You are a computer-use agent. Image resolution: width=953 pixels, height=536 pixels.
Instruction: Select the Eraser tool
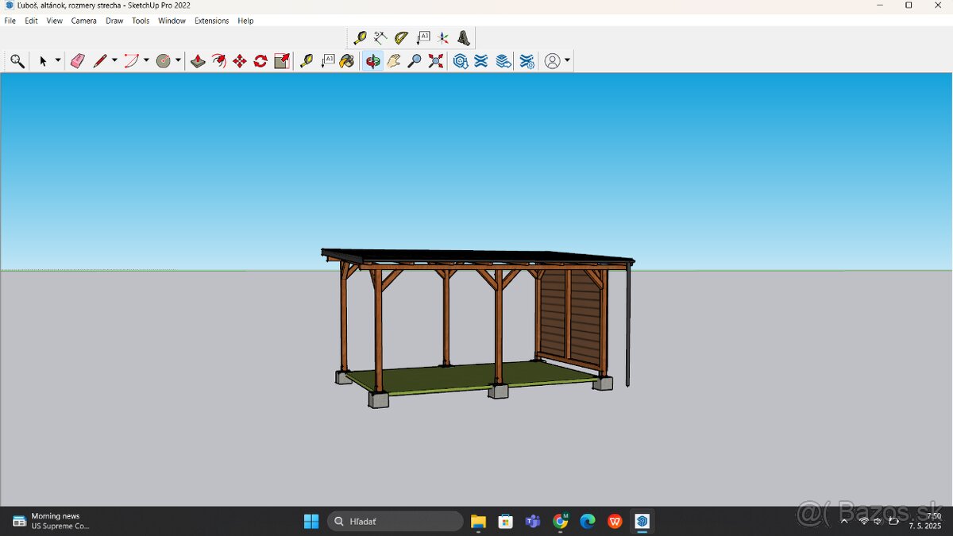77,61
